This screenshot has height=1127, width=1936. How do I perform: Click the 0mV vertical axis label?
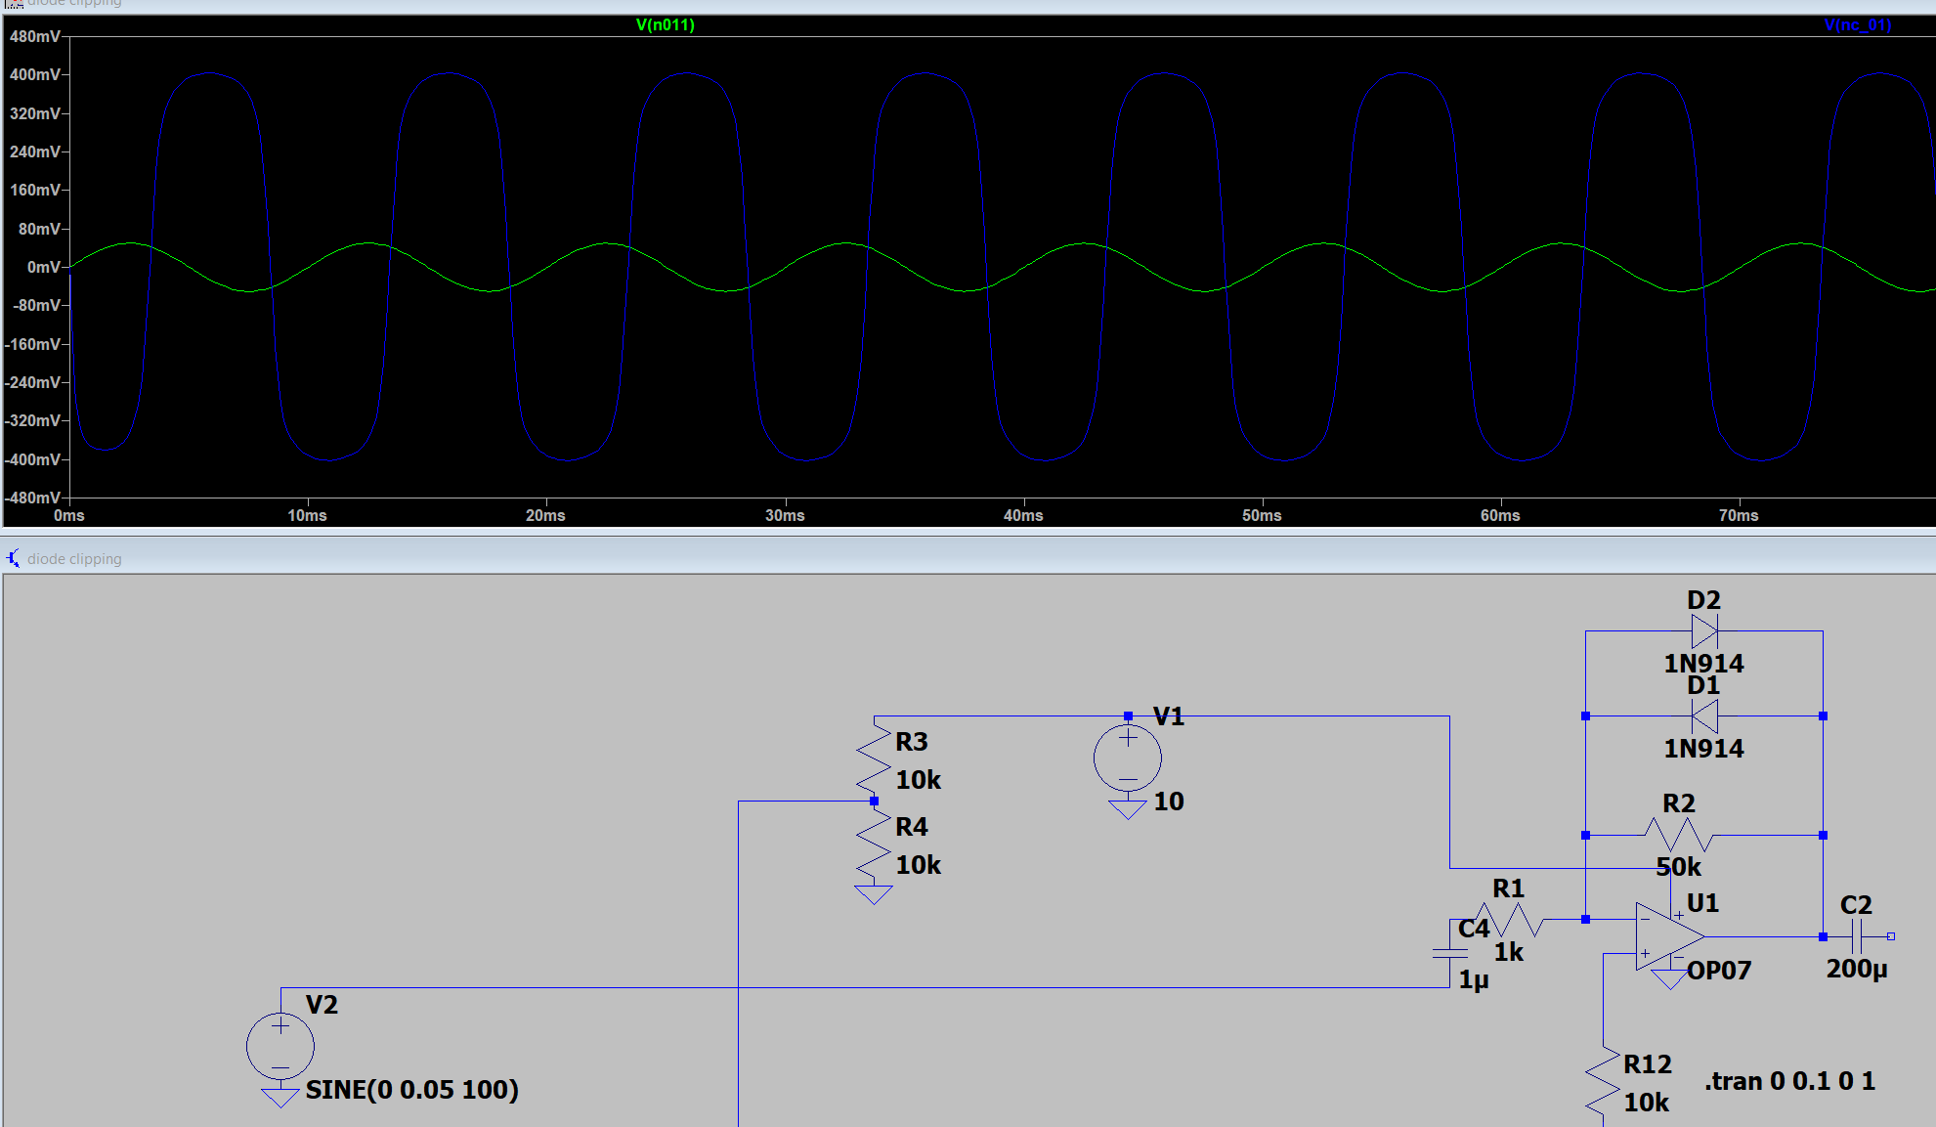pos(44,267)
